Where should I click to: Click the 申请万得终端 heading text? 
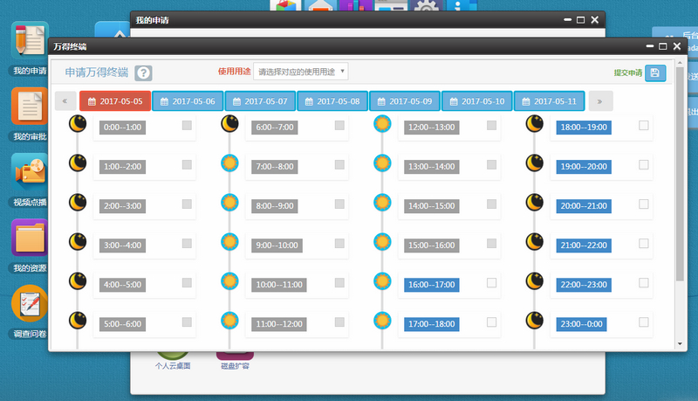point(97,73)
